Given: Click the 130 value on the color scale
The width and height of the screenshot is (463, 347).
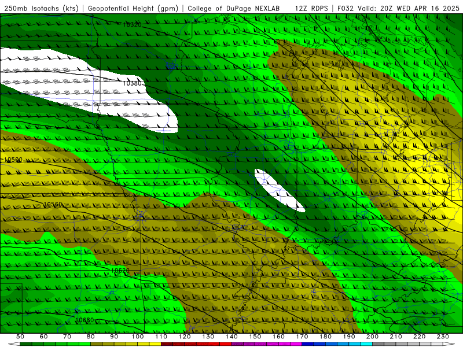Looking at the screenshot, I should click(x=208, y=337).
